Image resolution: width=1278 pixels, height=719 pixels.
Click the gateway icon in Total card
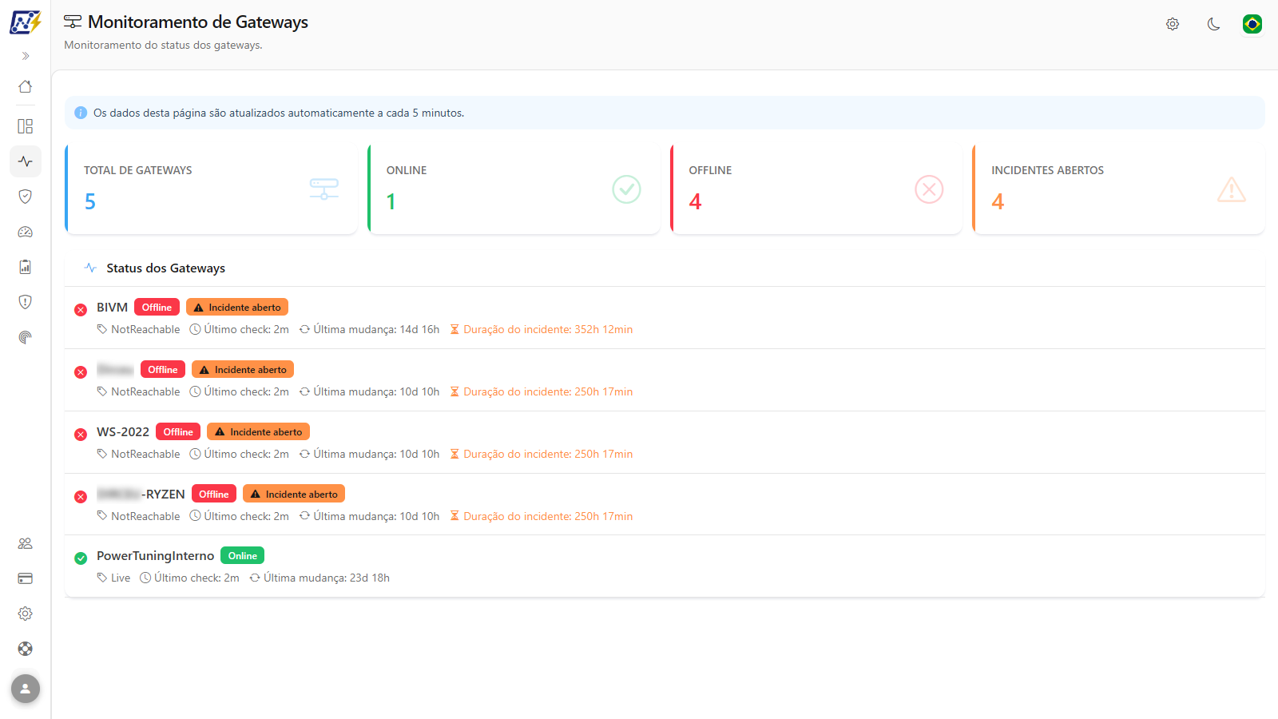coord(324,189)
